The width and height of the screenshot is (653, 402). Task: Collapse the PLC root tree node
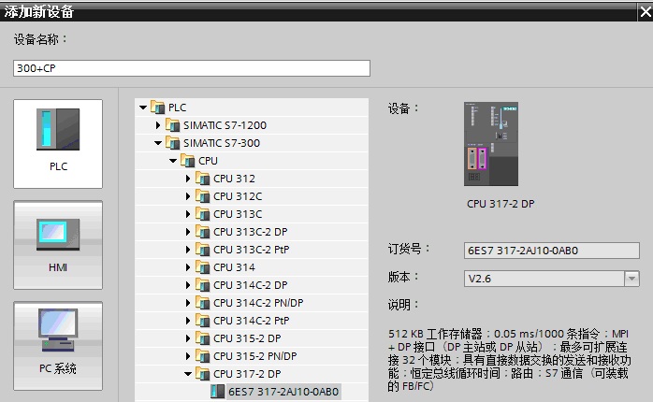tap(143, 108)
